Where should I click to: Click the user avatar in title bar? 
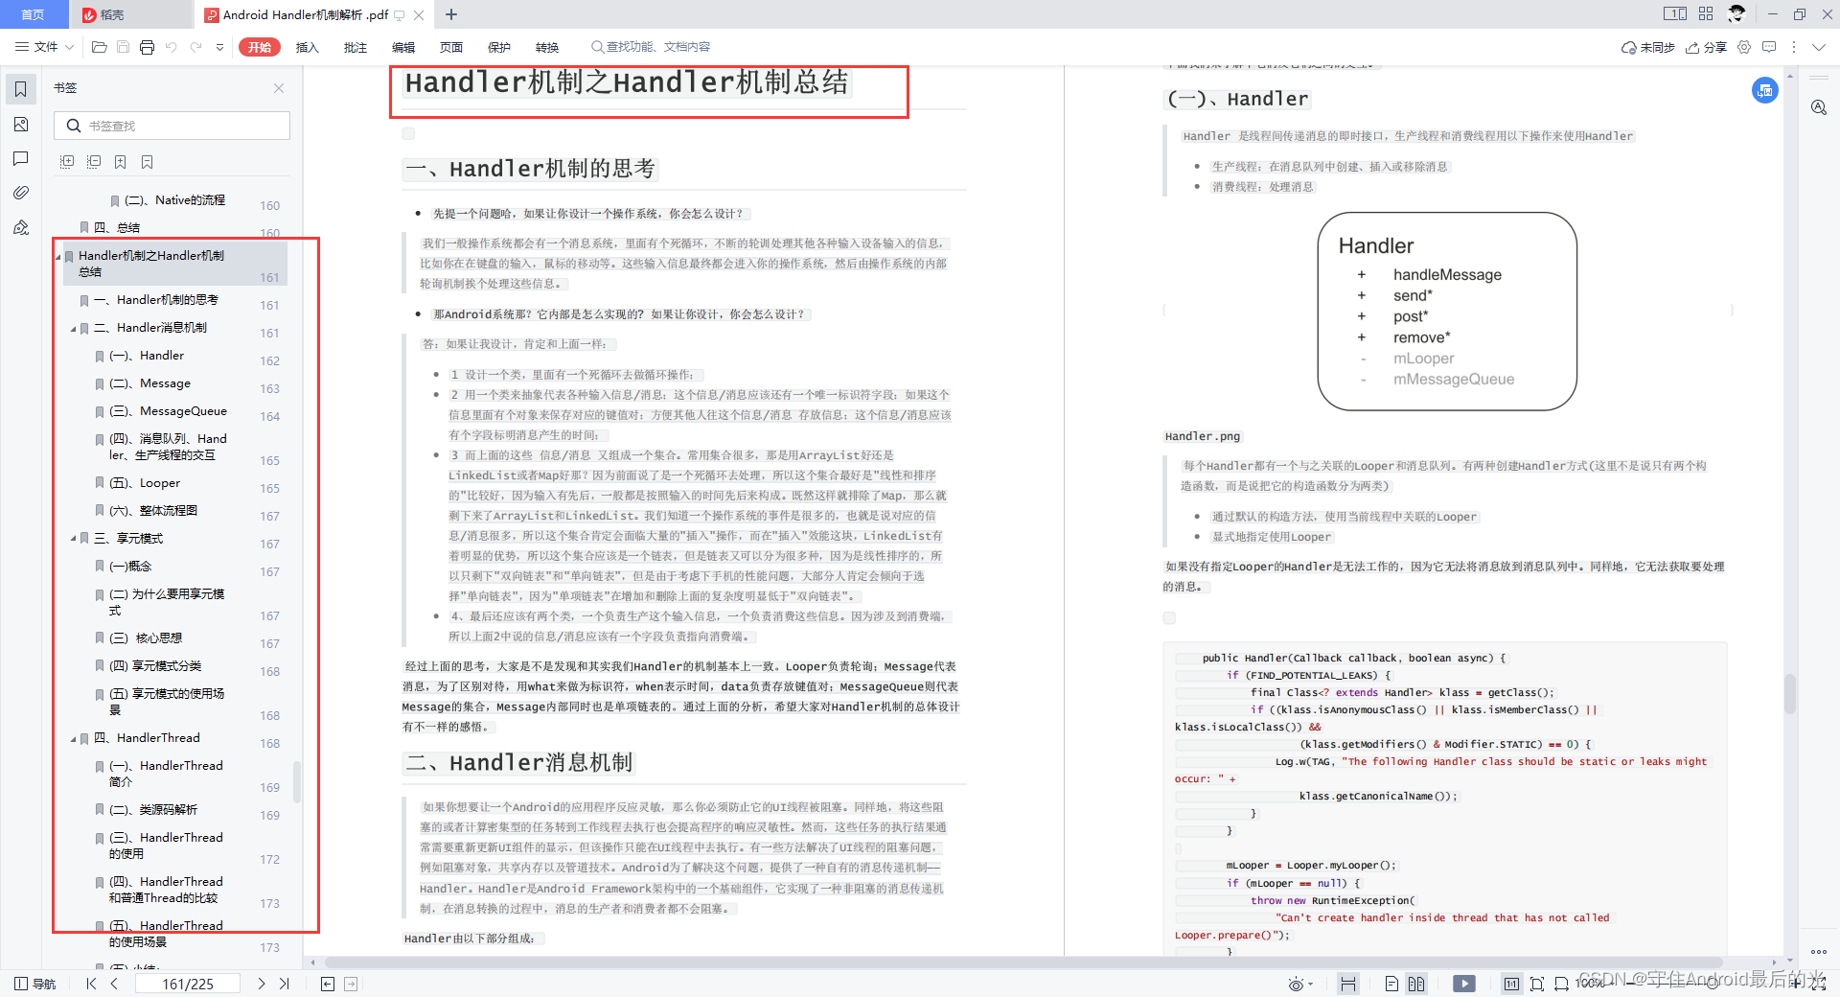[x=1736, y=13]
